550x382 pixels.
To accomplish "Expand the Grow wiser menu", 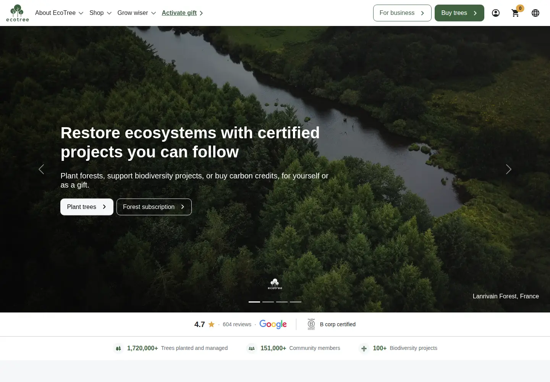I will (x=137, y=13).
